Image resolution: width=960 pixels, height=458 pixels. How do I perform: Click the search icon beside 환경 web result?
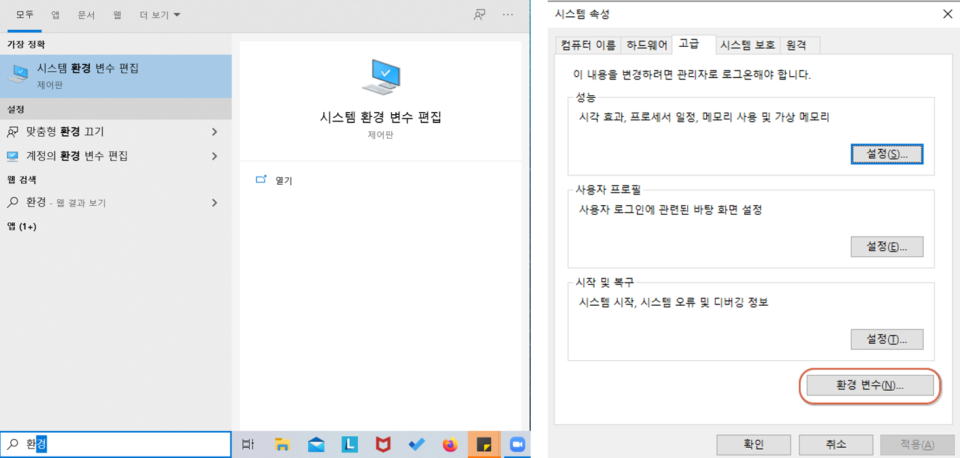pyautogui.click(x=13, y=202)
